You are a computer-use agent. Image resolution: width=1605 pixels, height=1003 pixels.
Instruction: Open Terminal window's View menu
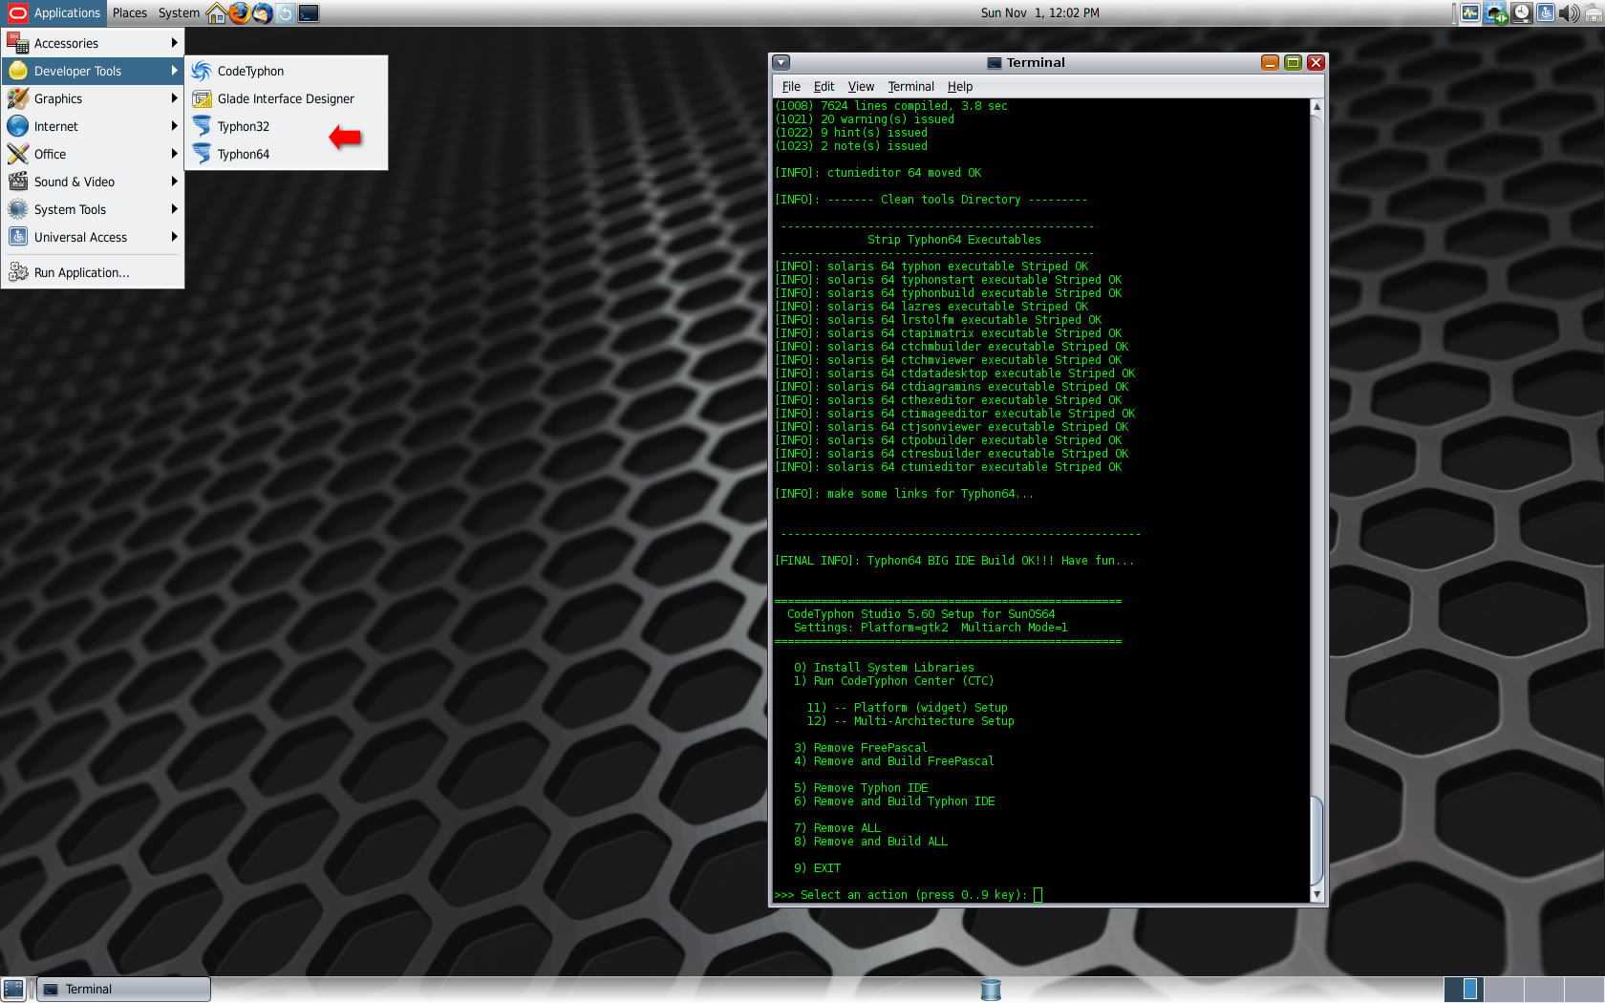861,86
